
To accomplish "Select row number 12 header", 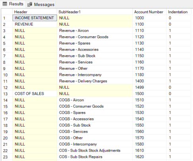I will [x=7, y=88].
